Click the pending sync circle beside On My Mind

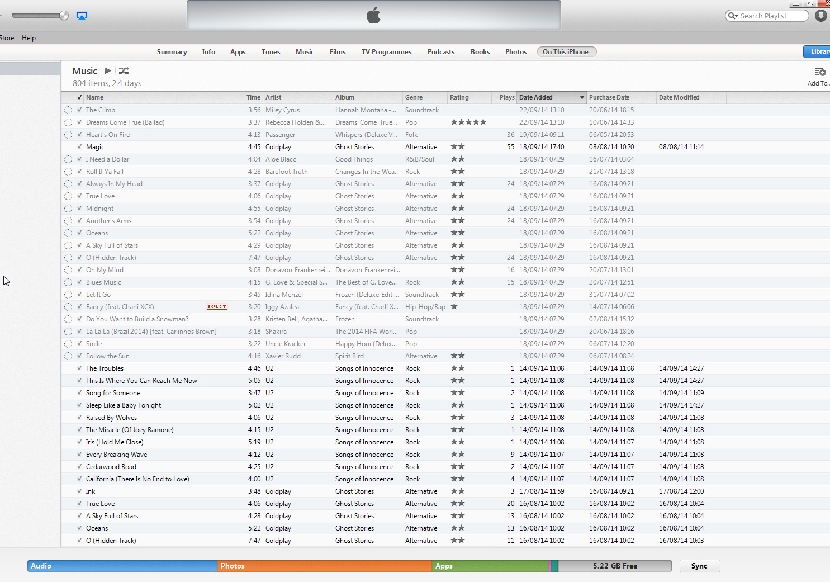click(x=68, y=270)
